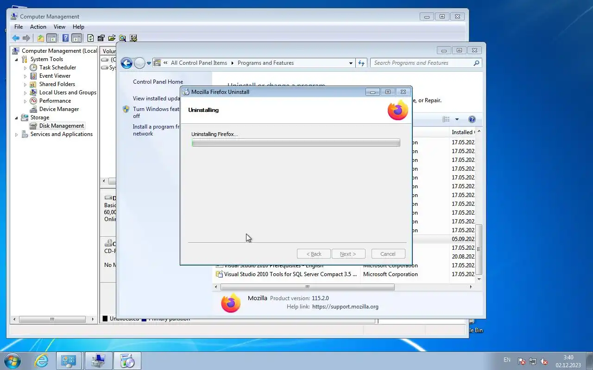Click the Installed column header
The width and height of the screenshot is (593, 370).
click(x=462, y=132)
